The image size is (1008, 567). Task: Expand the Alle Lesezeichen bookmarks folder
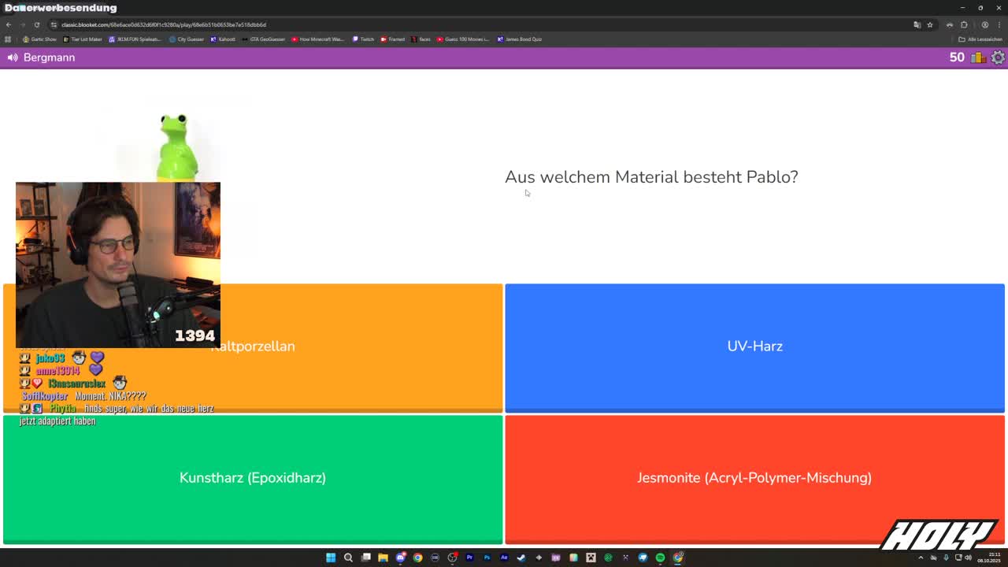click(x=980, y=39)
